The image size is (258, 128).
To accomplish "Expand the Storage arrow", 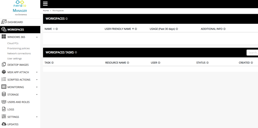I will [x=37, y=95].
